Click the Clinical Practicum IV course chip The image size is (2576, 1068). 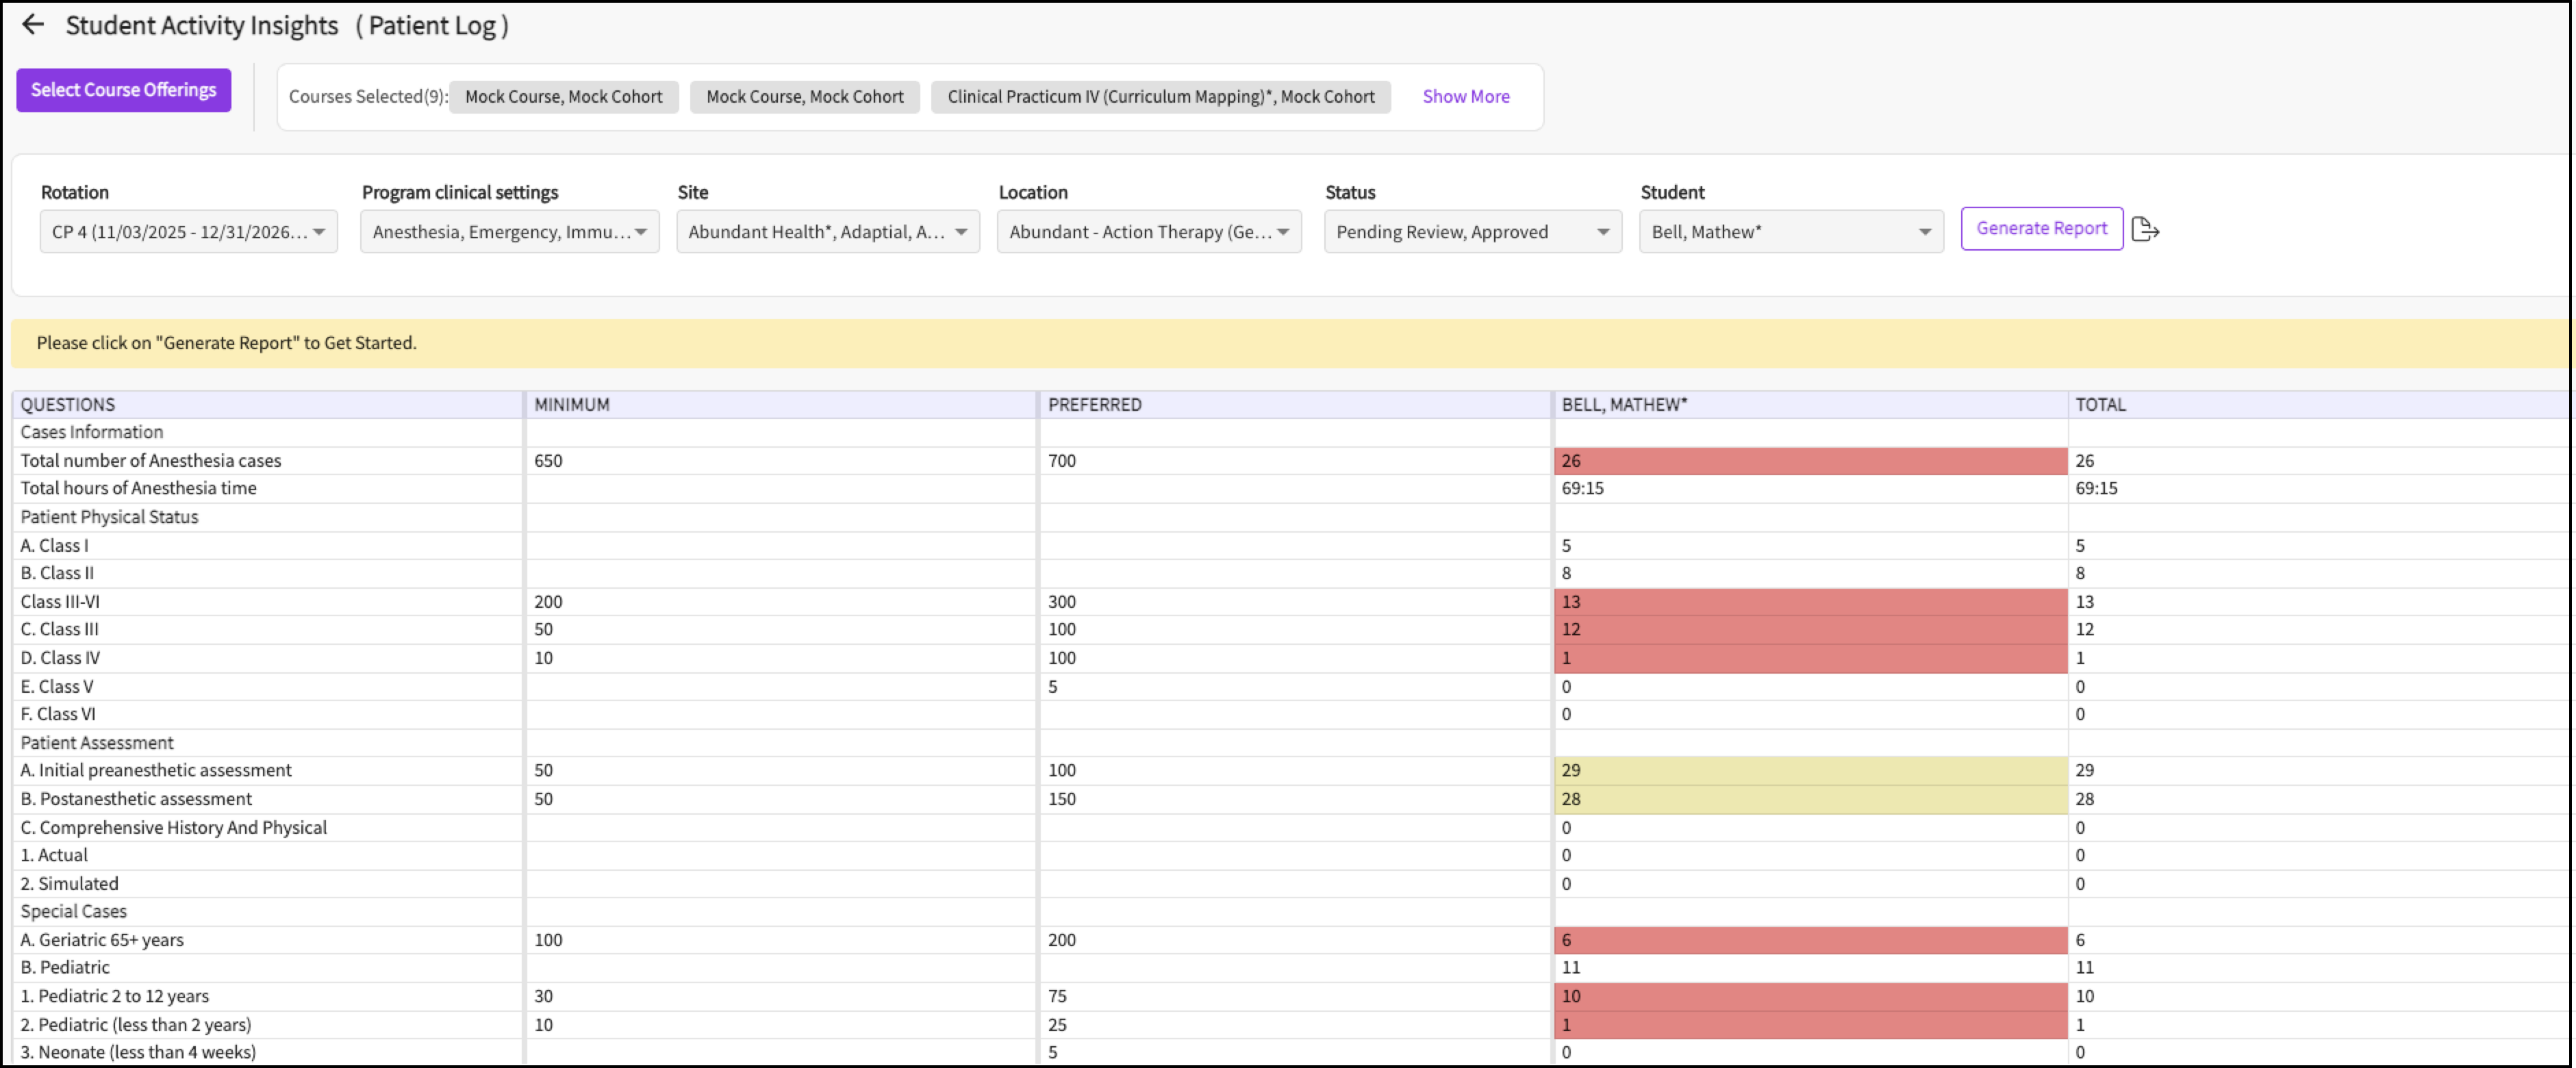[1160, 97]
